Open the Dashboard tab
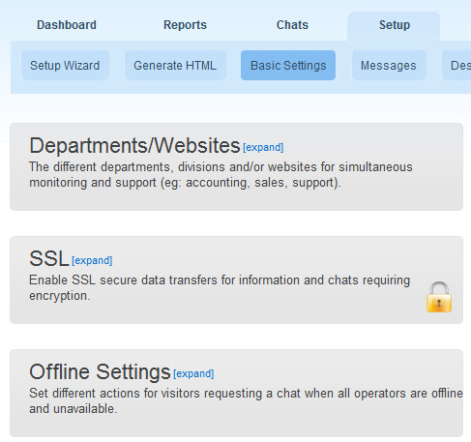471x442 pixels. pyautogui.click(x=67, y=25)
